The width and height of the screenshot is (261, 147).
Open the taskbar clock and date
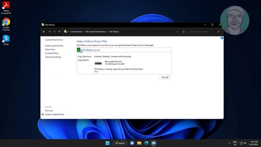pyautogui.click(x=253, y=143)
